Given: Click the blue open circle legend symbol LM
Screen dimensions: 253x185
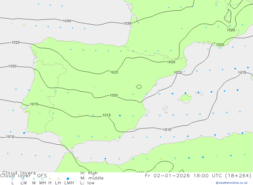Looking at the screenshot, I should coord(23,179).
